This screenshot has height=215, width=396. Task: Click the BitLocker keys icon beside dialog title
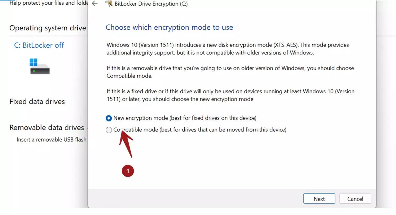(109, 4)
